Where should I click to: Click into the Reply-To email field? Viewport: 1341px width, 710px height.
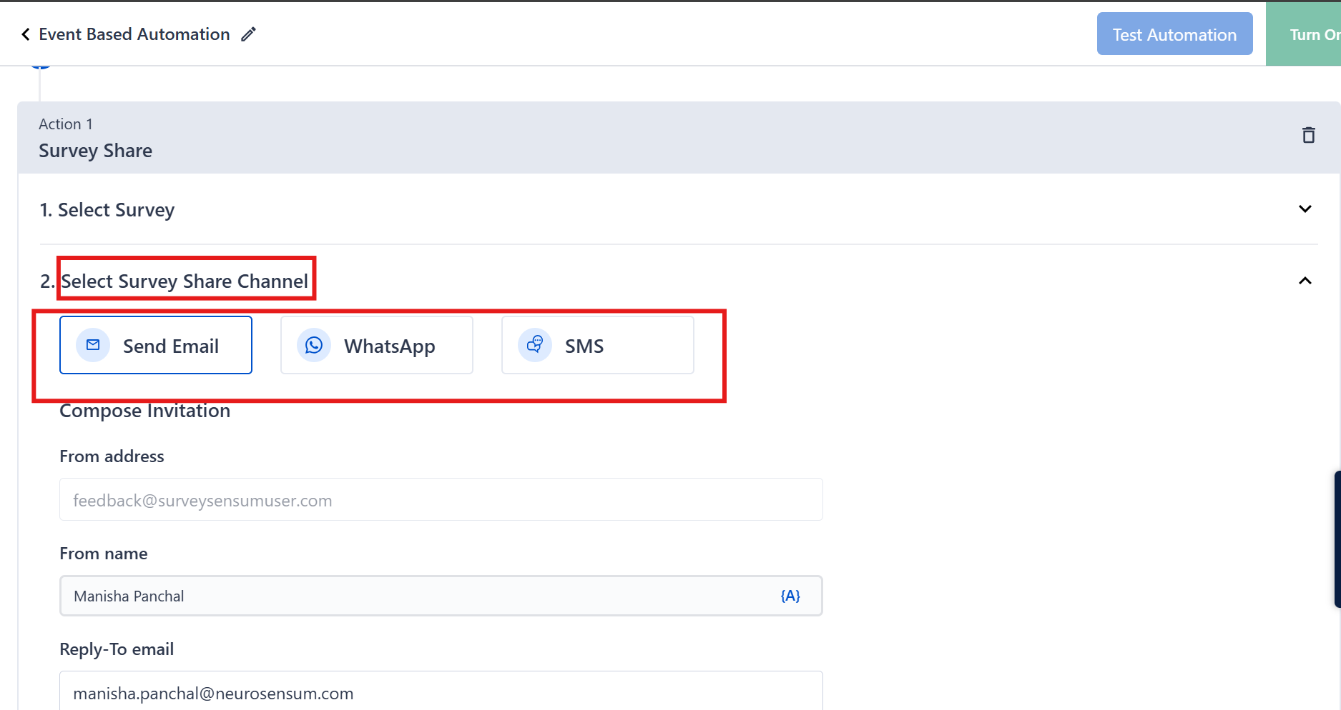[x=441, y=692]
